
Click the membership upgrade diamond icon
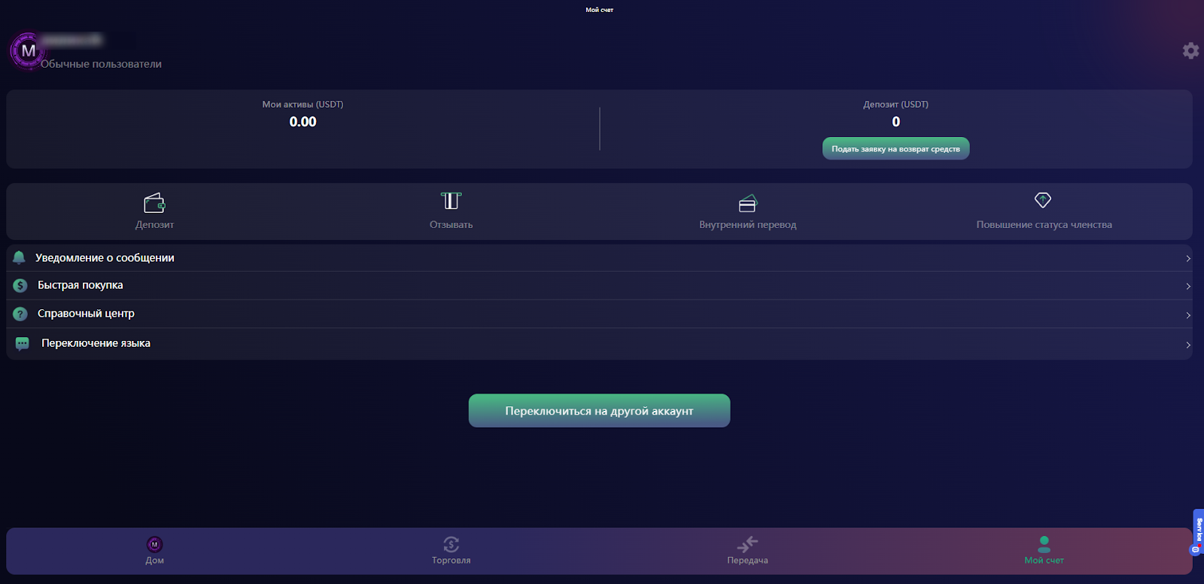(x=1043, y=200)
